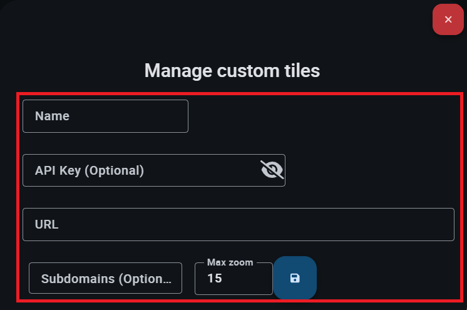Click the Subdomains (Optional) field
Viewport: 467px width, 310px height.
(105, 279)
